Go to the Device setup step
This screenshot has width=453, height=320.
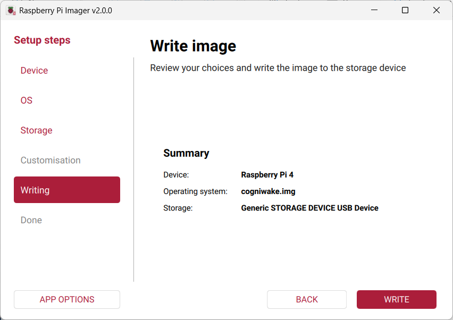[x=34, y=71]
